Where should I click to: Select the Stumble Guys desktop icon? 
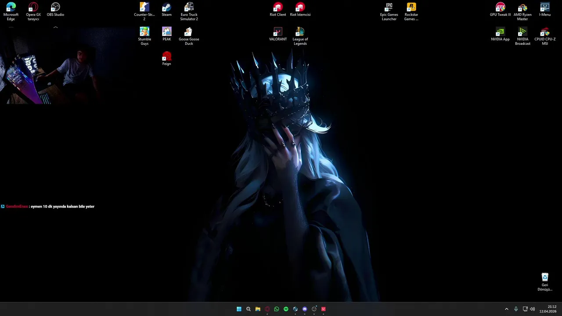[x=144, y=36]
